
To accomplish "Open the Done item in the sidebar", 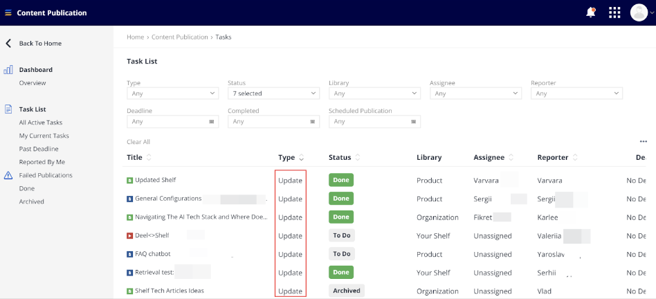I will pyautogui.click(x=27, y=188).
